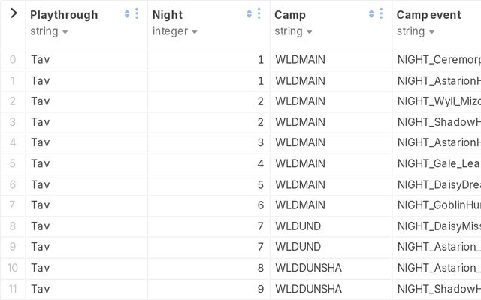
Task: Click the Playthrough column header title
Action: pos(64,15)
